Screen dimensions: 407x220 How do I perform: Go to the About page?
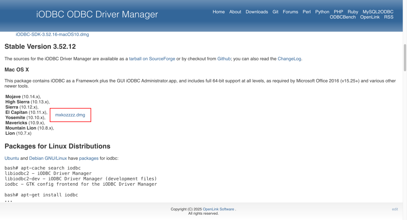(x=235, y=12)
